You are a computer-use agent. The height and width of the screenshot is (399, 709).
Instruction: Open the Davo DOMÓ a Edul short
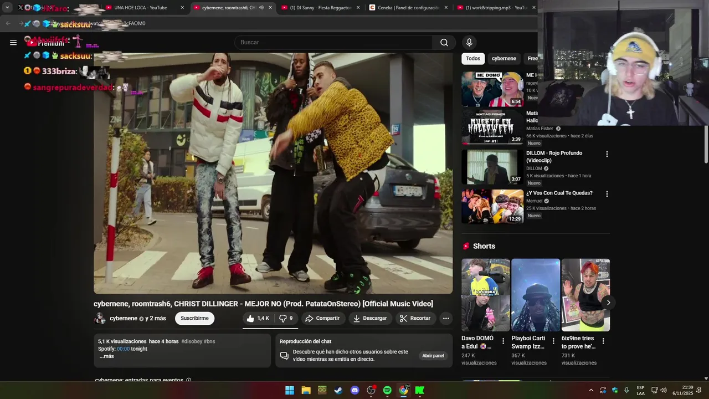486,295
